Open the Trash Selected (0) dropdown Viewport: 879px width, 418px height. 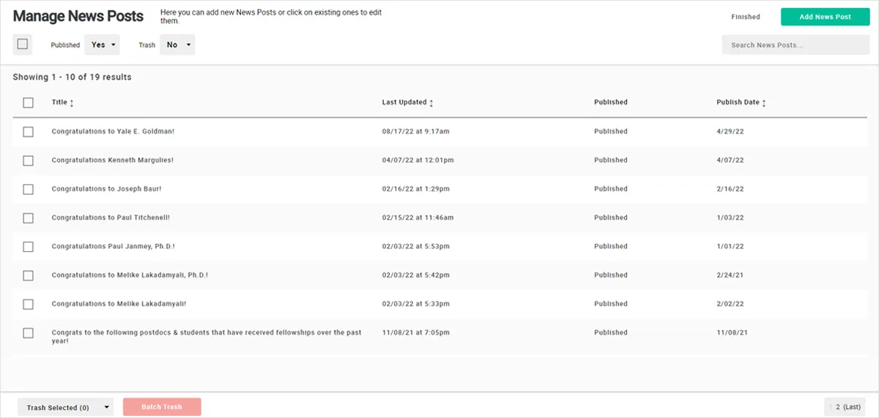(65, 407)
